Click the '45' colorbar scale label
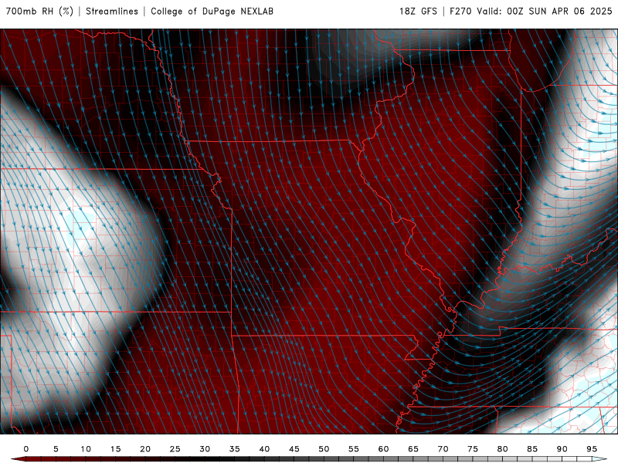The width and height of the screenshot is (618, 463). 294,449
